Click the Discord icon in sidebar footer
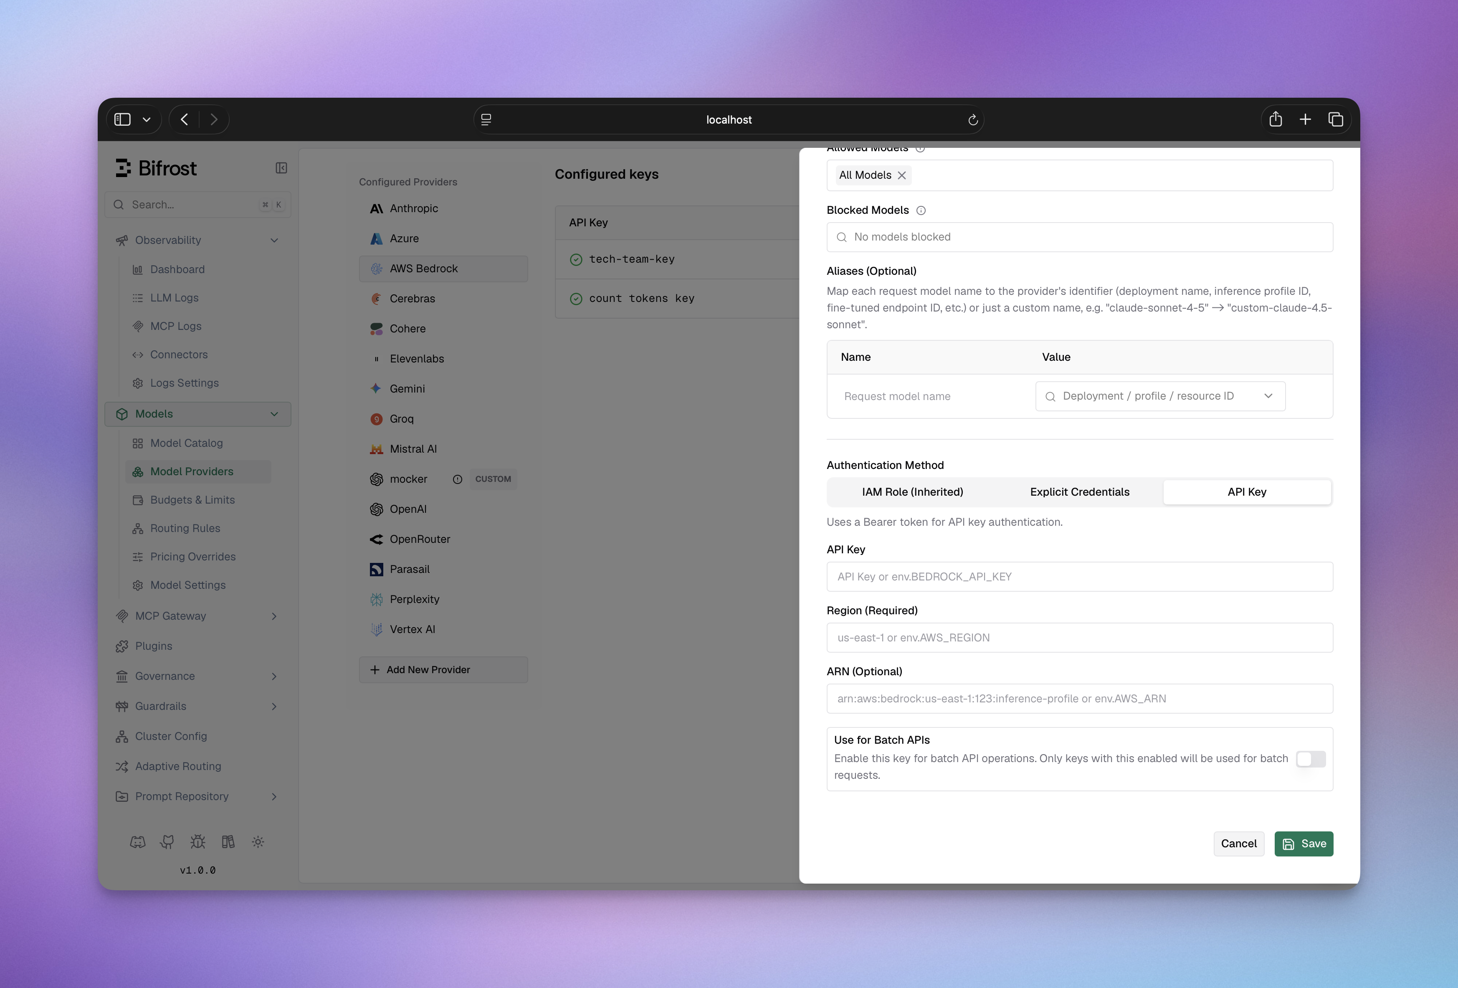This screenshot has width=1458, height=988. click(137, 842)
